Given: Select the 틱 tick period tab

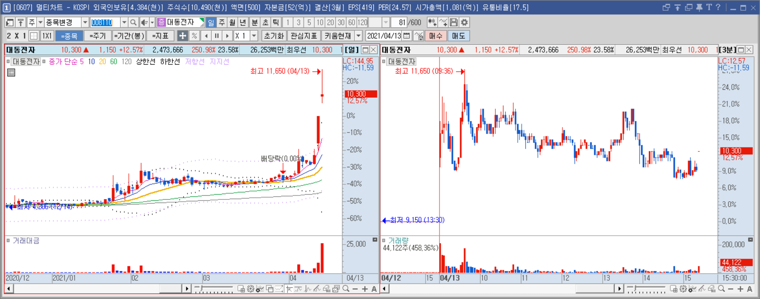Looking at the screenshot, I should 276,22.
